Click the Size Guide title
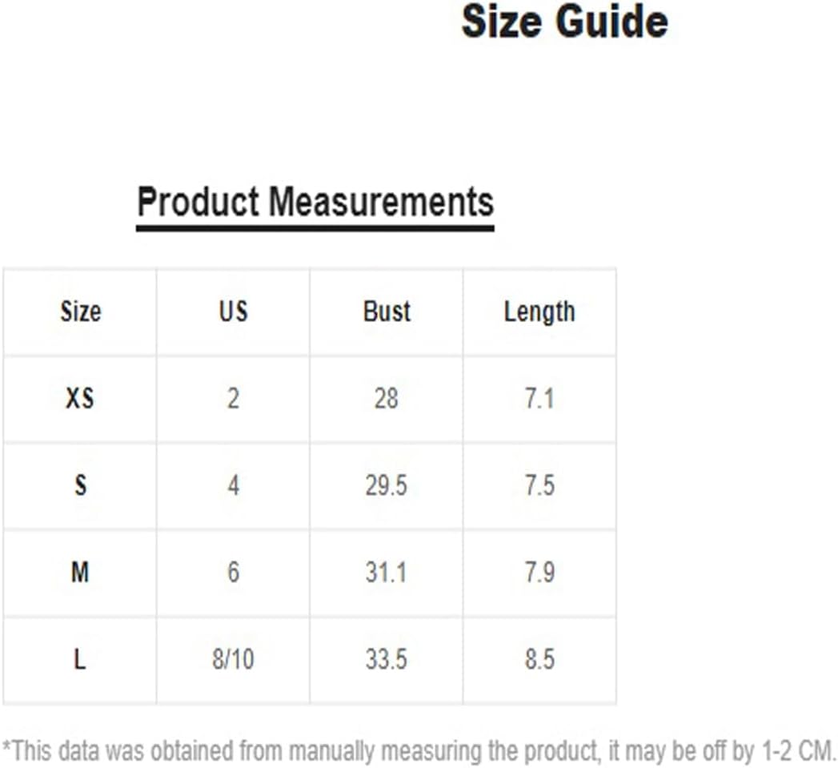838x768 pixels. pyautogui.click(x=564, y=22)
